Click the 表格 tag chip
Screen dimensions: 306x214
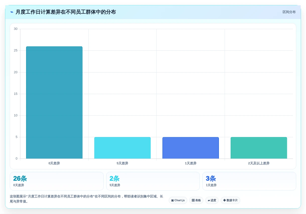[x=196, y=200]
